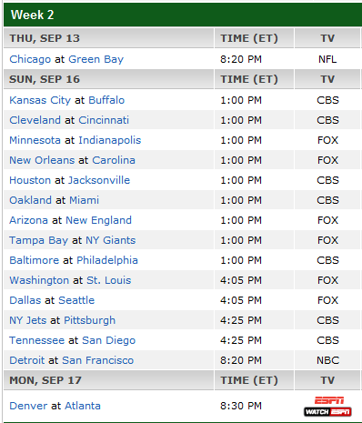Viewport: 362px width, 423px height.
Task: Open the Watch ESPN badge
Action: pyautogui.click(x=327, y=412)
